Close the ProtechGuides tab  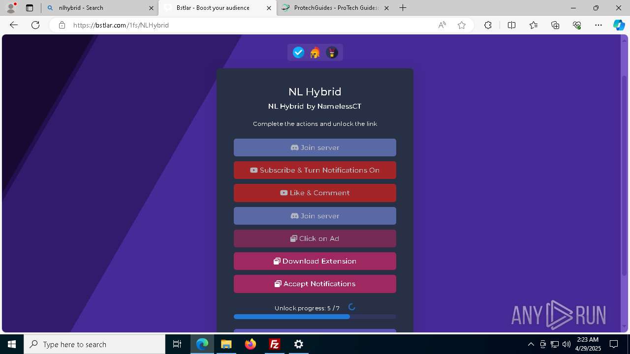point(386,8)
